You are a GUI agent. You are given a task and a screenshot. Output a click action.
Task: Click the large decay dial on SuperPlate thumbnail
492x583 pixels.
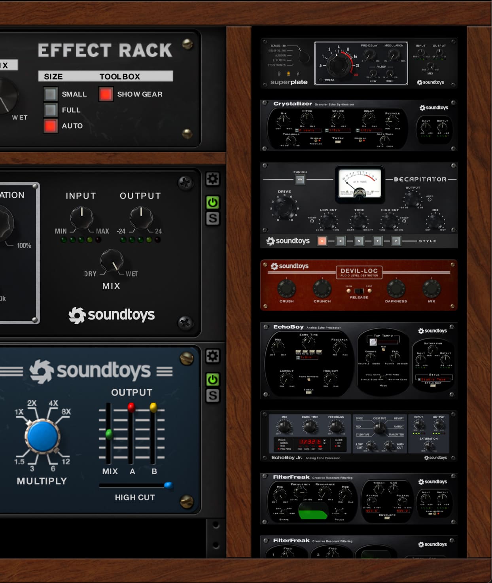[339, 64]
